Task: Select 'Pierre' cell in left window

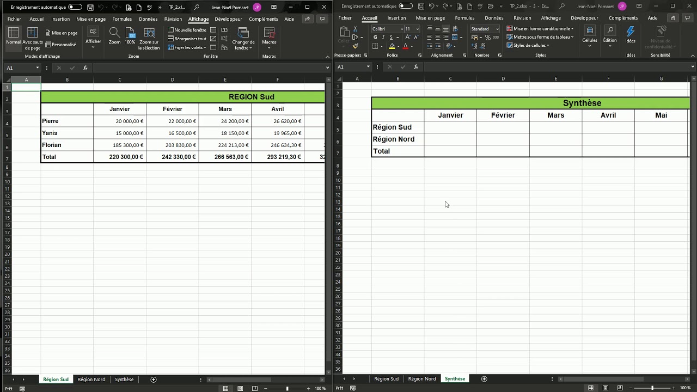Action: point(67,121)
